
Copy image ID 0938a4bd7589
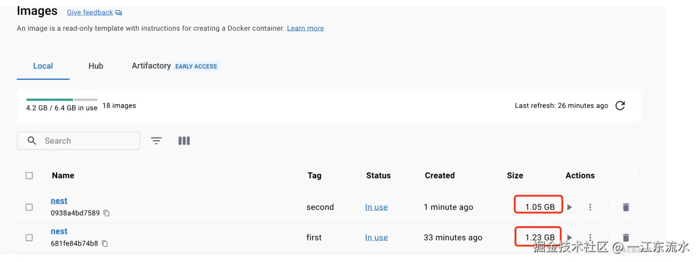click(106, 213)
